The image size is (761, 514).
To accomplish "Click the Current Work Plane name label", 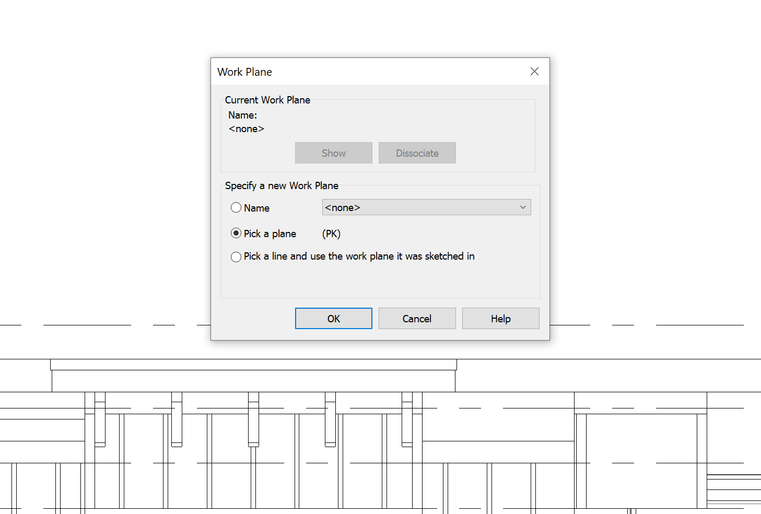I will tap(242, 115).
